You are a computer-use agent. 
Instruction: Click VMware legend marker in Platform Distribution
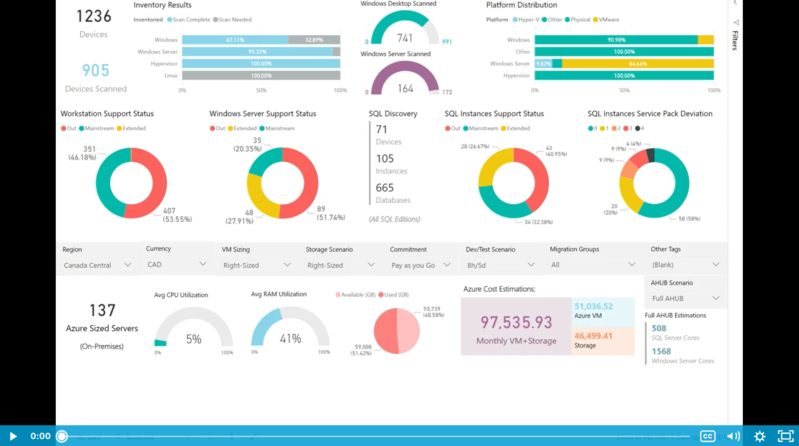(x=596, y=20)
